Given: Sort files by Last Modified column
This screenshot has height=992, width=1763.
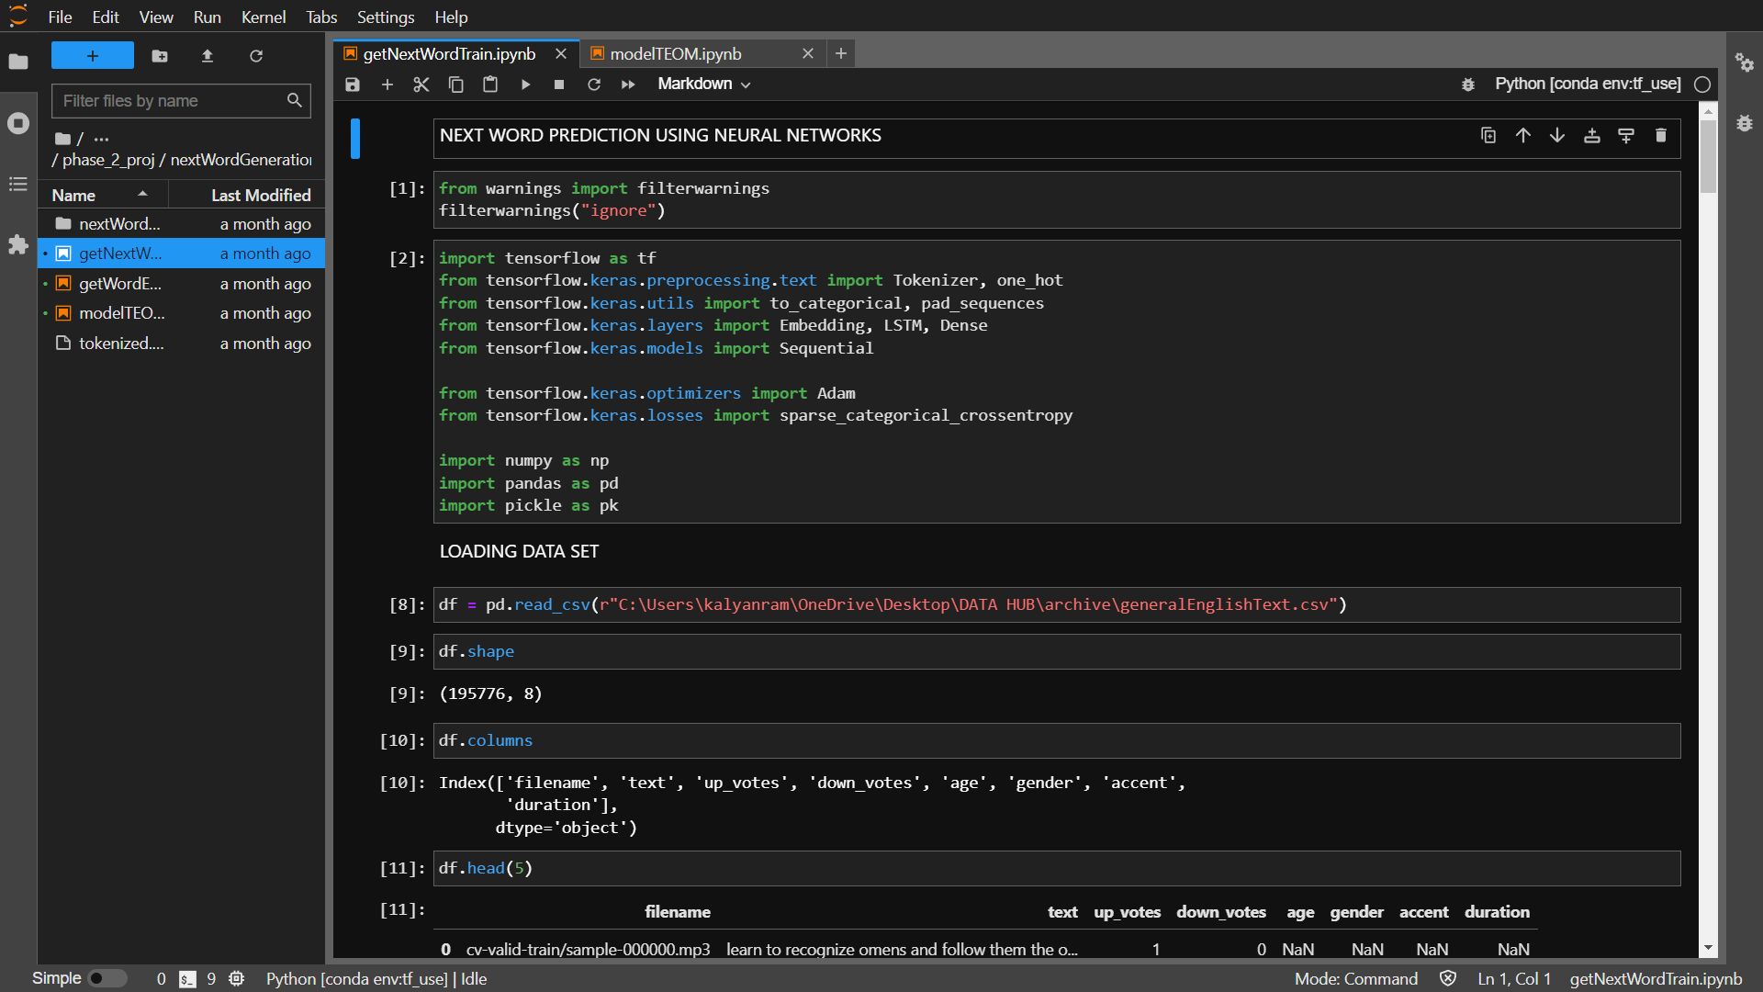Looking at the screenshot, I should point(247,195).
